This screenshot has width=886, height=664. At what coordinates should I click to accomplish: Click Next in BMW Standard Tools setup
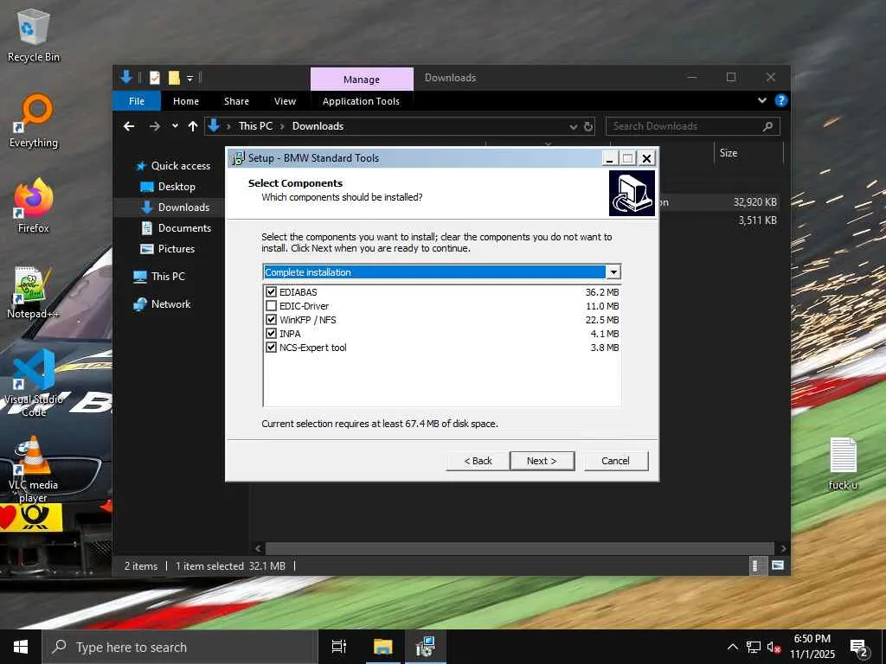(542, 461)
